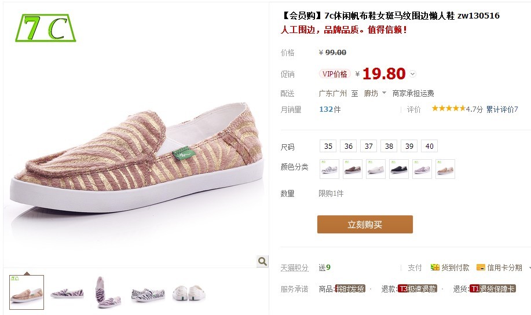Click the on-time delivery service badge

tap(350, 288)
